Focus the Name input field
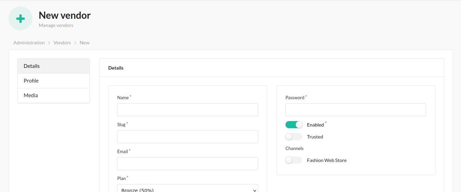This screenshot has height=192, width=461. pos(187,110)
